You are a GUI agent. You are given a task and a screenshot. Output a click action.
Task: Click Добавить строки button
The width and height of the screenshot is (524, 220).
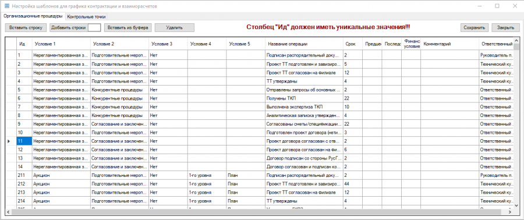(69, 28)
